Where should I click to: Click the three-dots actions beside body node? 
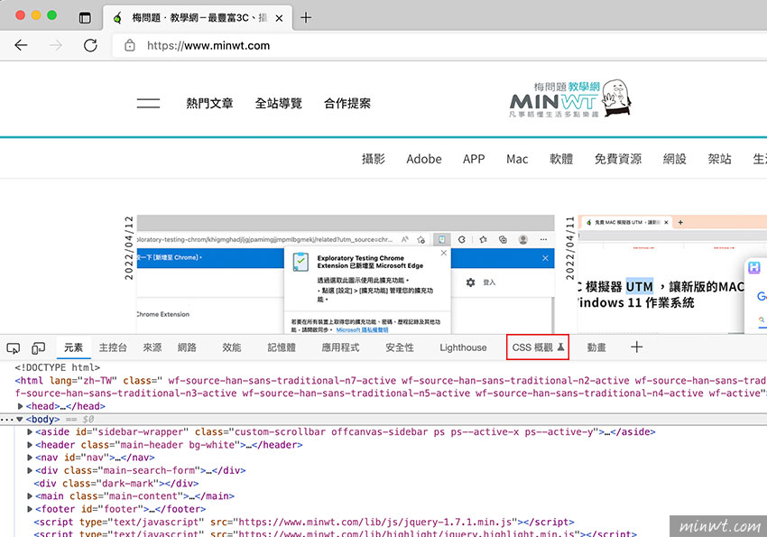(7, 419)
